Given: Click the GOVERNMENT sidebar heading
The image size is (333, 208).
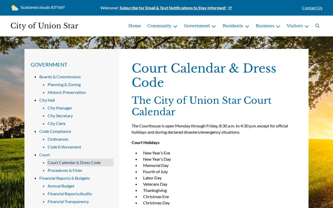Looking at the screenshot, I should [x=49, y=65].
